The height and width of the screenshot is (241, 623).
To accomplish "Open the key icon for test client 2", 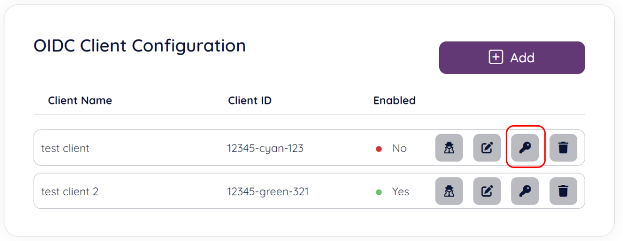I will (x=525, y=192).
